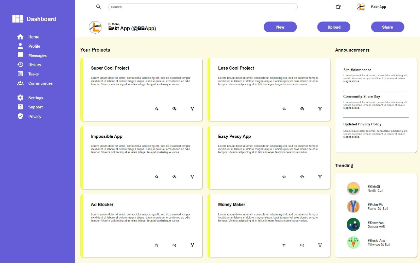Click the Upload button

334,27
